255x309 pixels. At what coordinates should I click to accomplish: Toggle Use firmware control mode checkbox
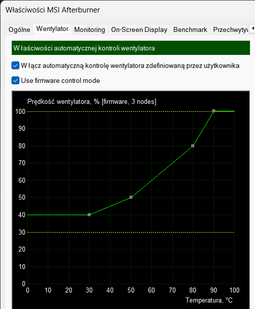pos(15,80)
